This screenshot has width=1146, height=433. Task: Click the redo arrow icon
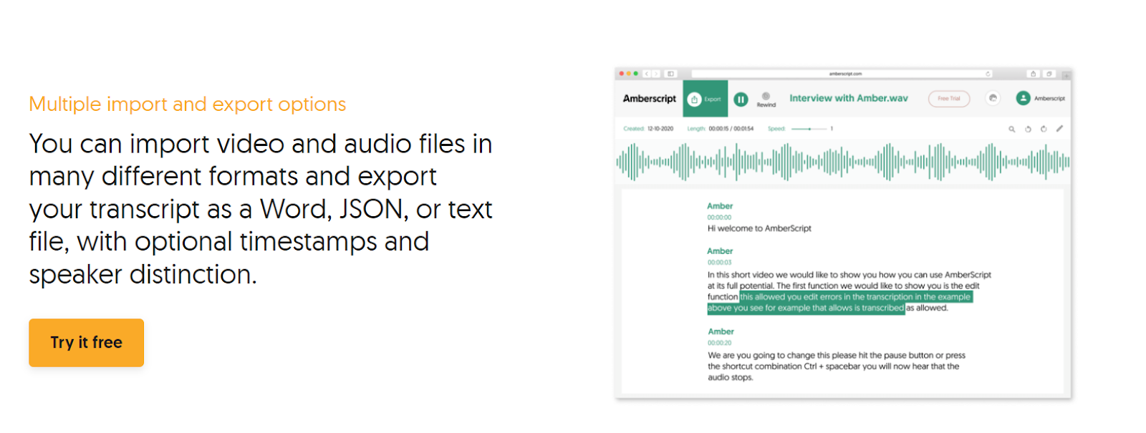[x=1044, y=130]
